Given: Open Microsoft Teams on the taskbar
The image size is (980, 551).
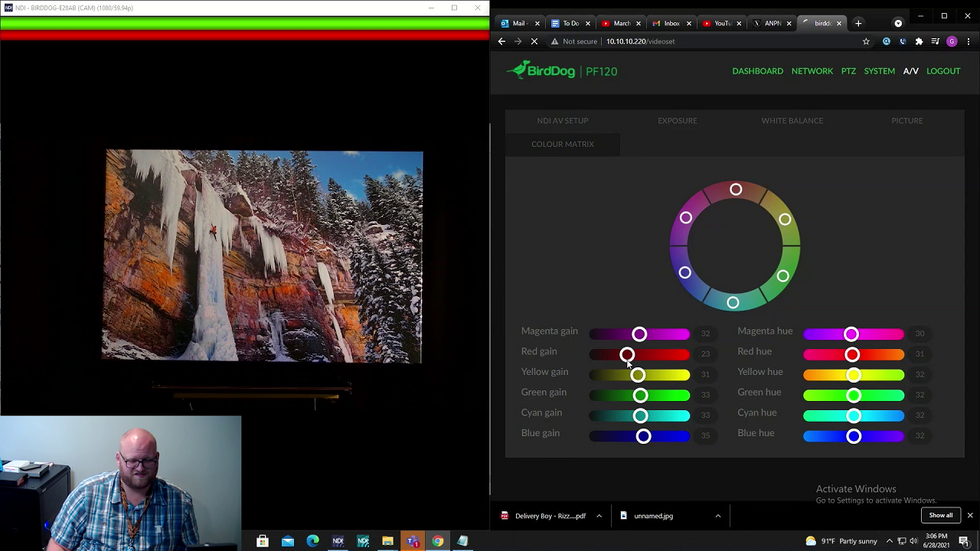Looking at the screenshot, I should pyautogui.click(x=413, y=541).
